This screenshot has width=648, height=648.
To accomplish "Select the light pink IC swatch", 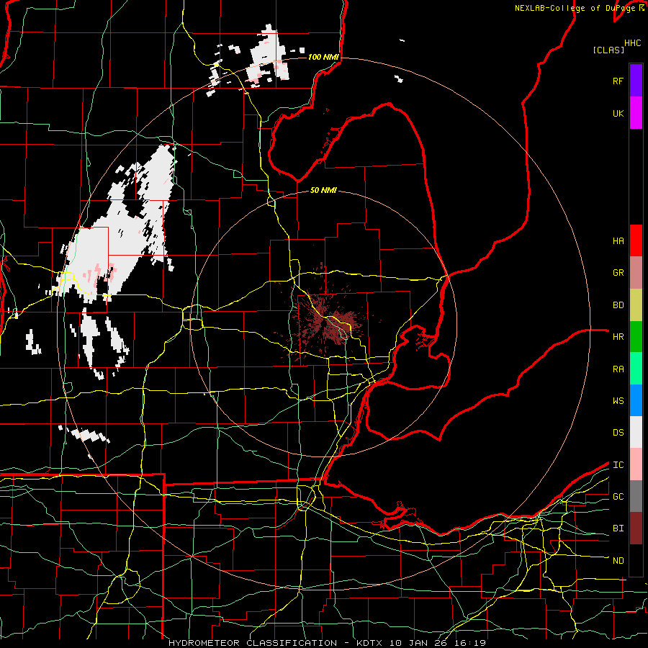I will [x=636, y=464].
